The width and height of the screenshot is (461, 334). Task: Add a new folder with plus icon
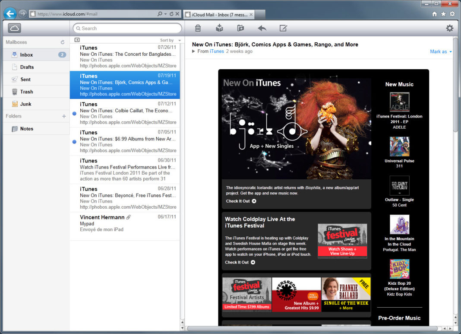(64, 116)
